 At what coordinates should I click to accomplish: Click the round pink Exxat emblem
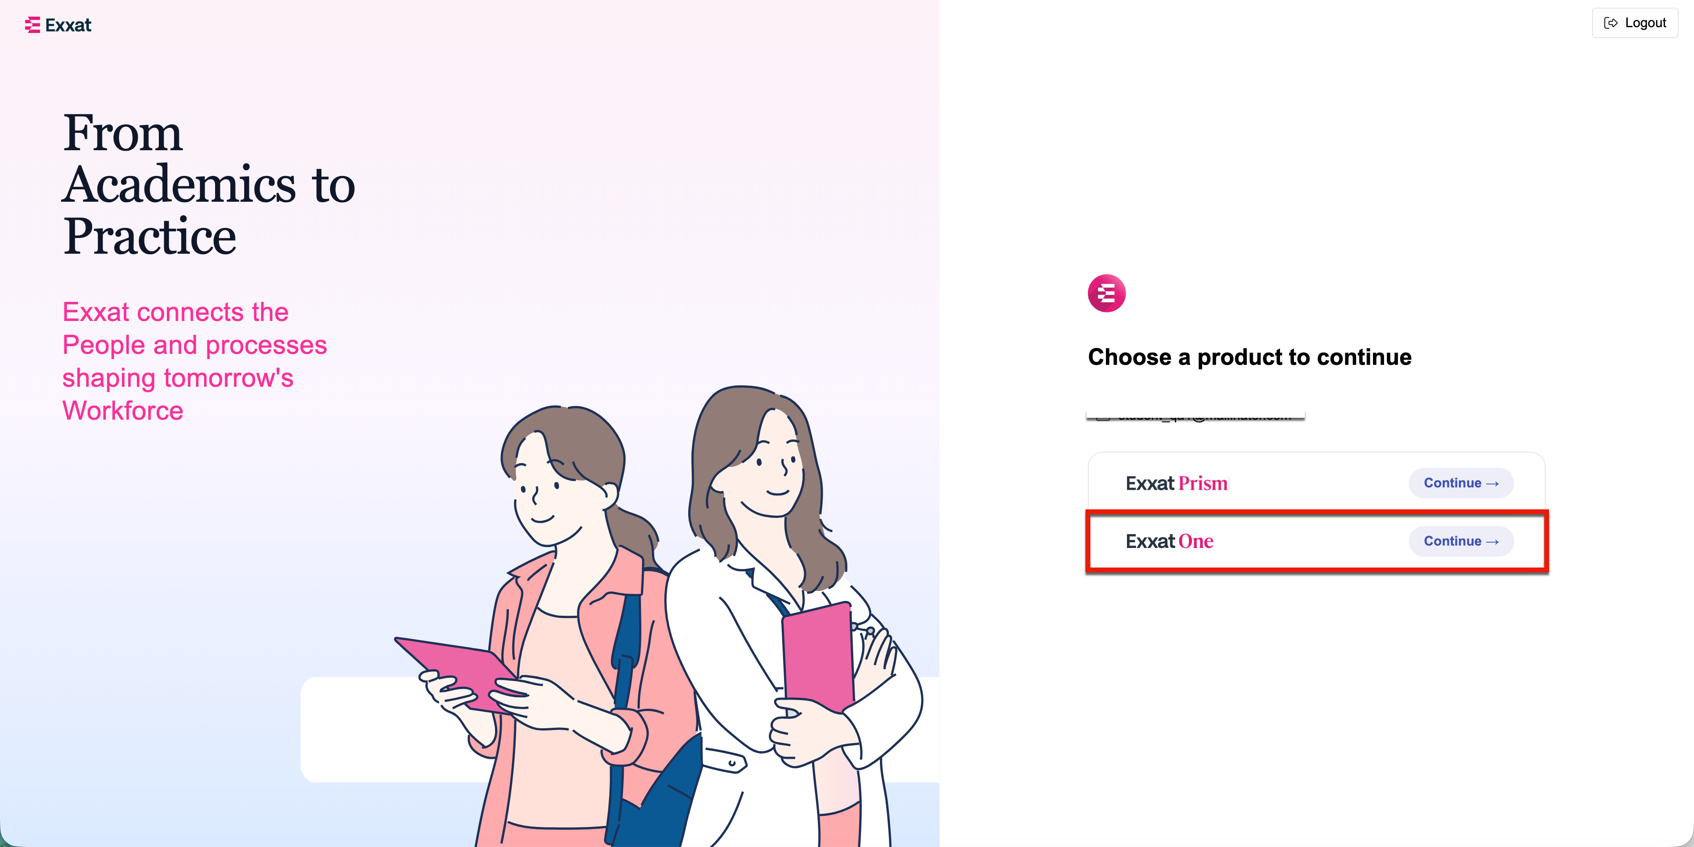(1106, 293)
